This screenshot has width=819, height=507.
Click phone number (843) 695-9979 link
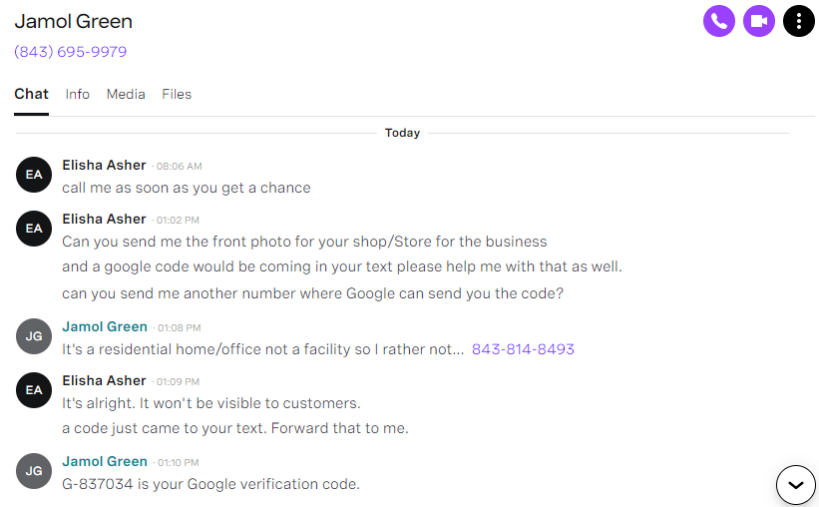pyautogui.click(x=71, y=52)
